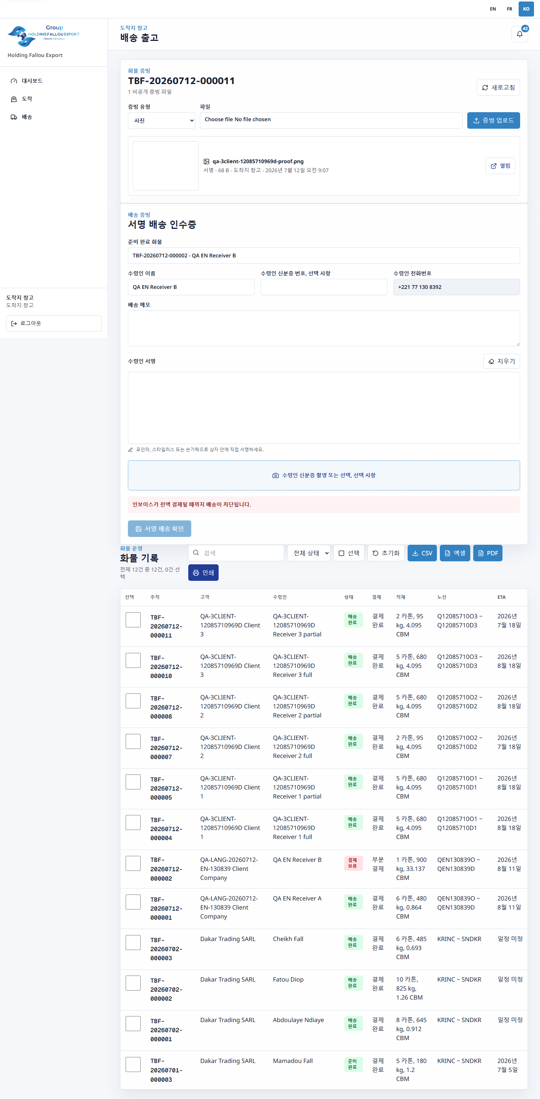Screen dimensions: 540x1099
Task: Click the 추적 column header
Action: click(155, 597)
